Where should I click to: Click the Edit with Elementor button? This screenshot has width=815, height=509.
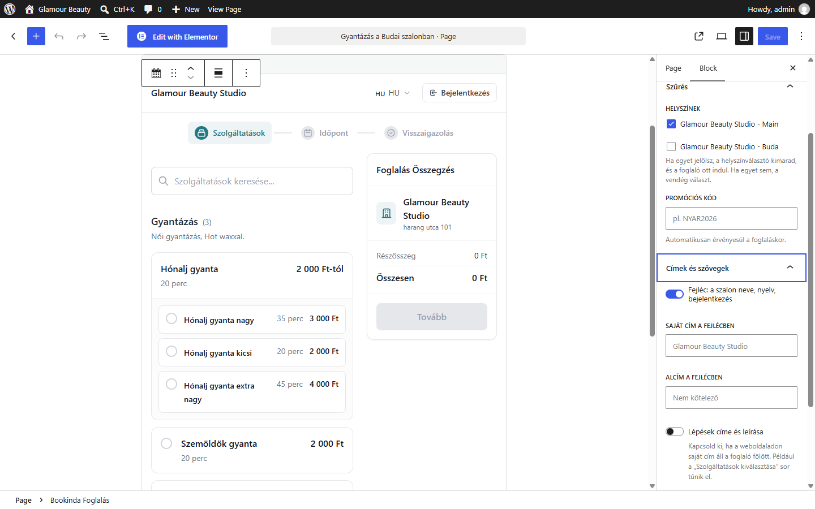[x=177, y=36]
